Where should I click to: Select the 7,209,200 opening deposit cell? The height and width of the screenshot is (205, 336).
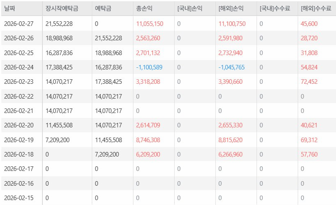57,140
